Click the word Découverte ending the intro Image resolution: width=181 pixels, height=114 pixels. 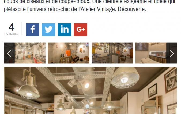pos(132,9)
